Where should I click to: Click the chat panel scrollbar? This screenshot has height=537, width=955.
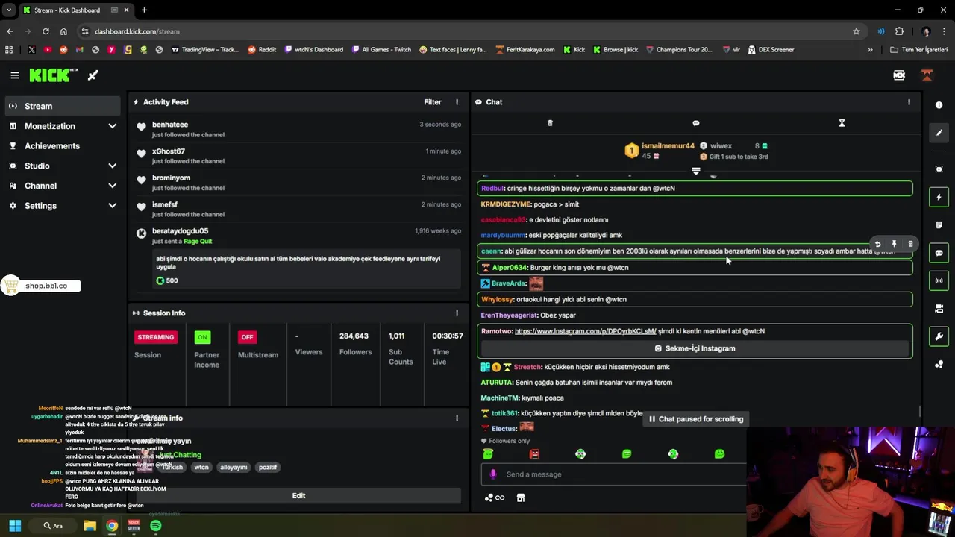920,412
